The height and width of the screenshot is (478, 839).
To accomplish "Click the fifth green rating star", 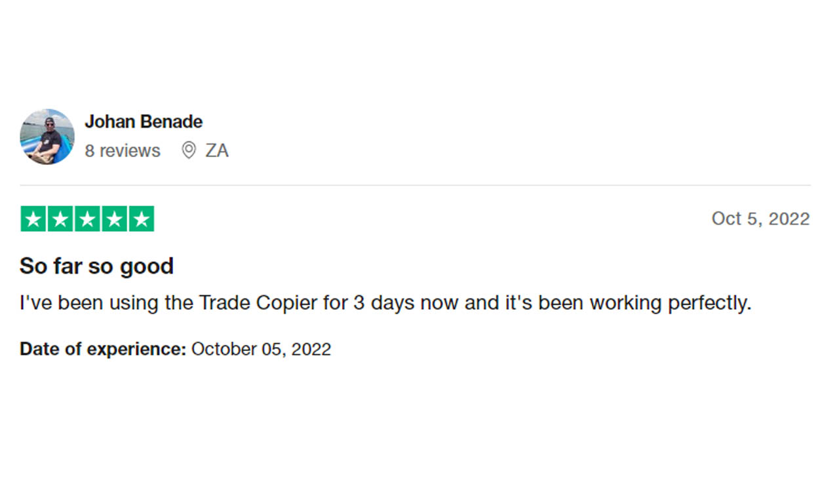I will 141,219.
